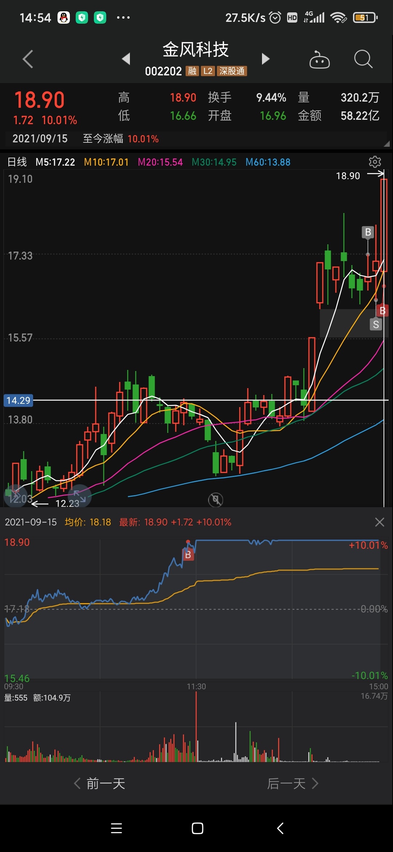The image size is (393, 852).
Task: Open stock search with the magnifier icon
Action: (x=363, y=59)
